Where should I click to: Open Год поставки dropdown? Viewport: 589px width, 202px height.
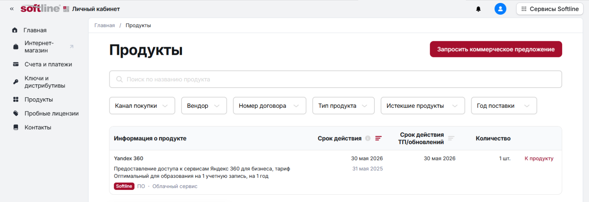(504, 106)
